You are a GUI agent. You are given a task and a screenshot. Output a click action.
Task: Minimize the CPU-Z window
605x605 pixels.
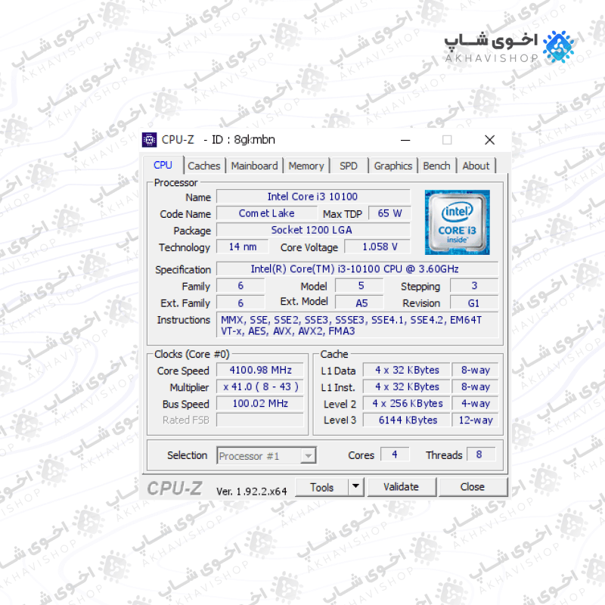pos(405,140)
